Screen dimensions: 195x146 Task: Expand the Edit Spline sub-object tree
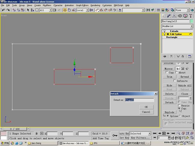168,34
